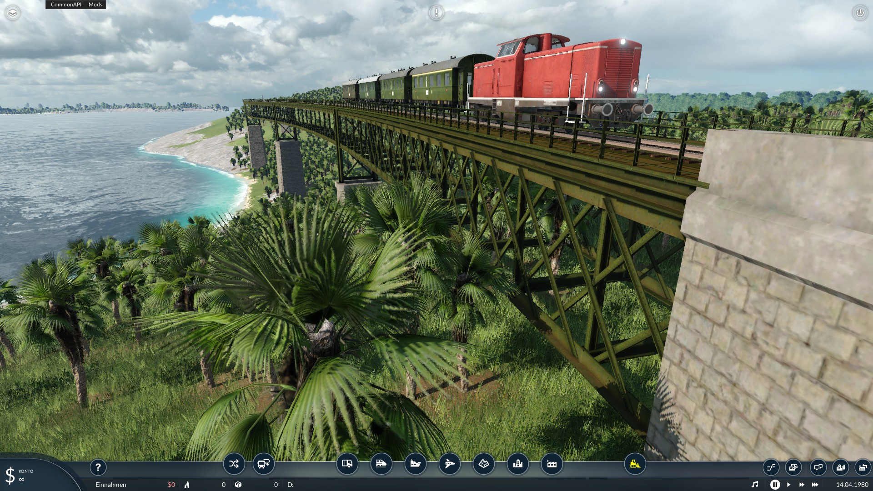Open water construction ship menu

[415, 464]
